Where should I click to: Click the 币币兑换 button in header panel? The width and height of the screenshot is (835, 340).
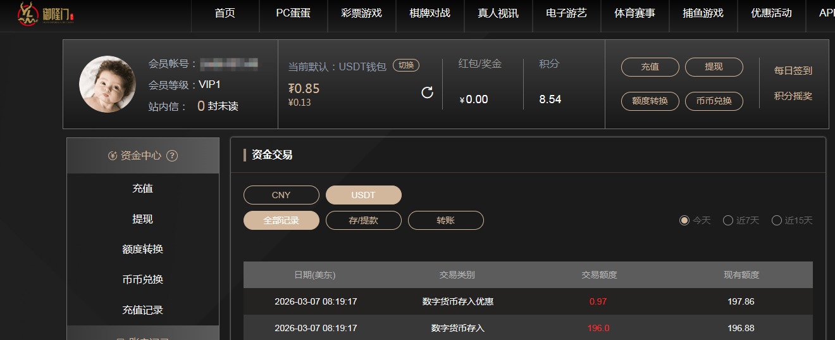pos(714,101)
